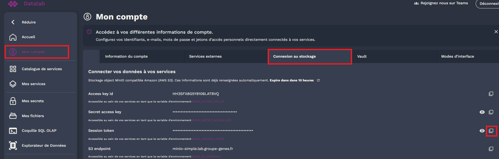
Task: Switch to Modes d'interface tab
Action: click(457, 56)
